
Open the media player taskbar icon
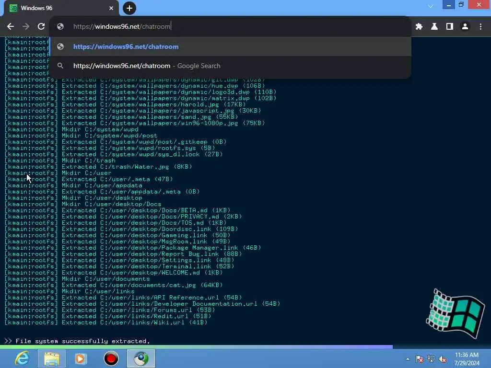point(81,358)
